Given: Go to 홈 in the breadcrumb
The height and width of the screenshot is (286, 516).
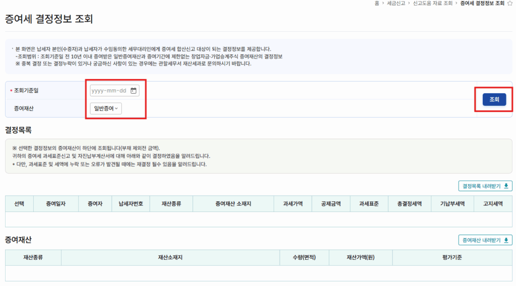Looking at the screenshot, I should [x=377, y=3].
